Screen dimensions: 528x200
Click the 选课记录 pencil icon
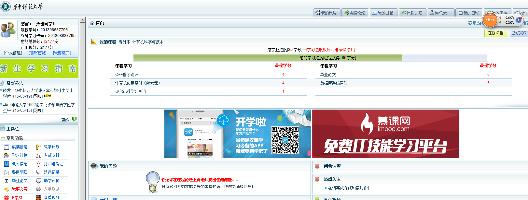(38, 172)
